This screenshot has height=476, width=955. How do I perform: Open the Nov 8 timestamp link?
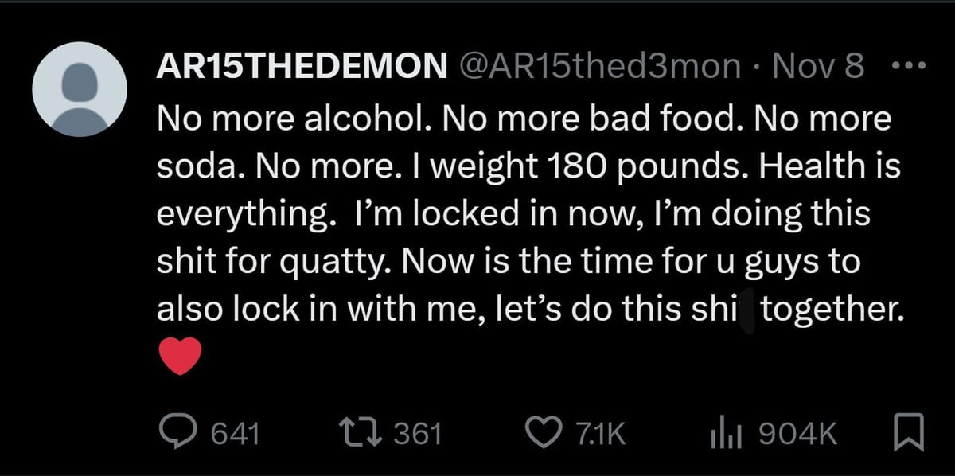pyautogui.click(x=819, y=68)
